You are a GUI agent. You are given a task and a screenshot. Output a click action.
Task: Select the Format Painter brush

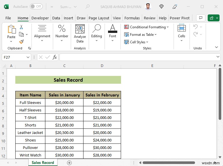21,42
